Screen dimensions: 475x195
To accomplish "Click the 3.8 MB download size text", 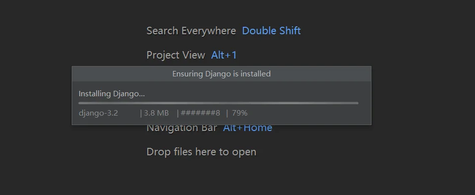I will [156, 113].
